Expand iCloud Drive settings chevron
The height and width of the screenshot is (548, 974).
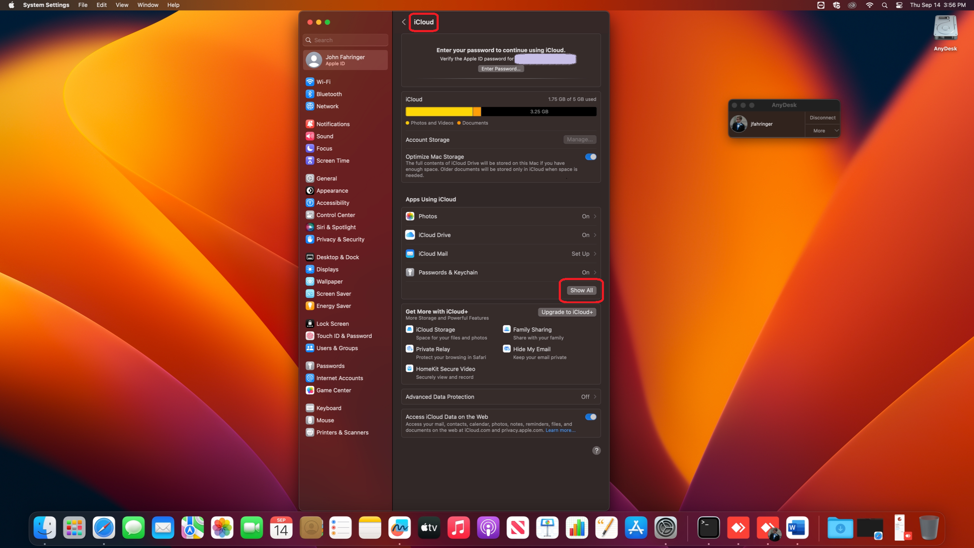[x=594, y=235]
